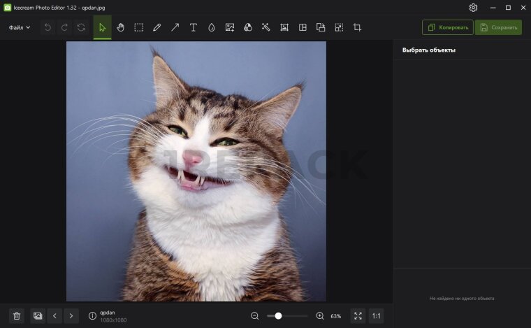This screenshot has height=328, width=531.
Task: Click the magic wand tool
Action: [266, 27]
